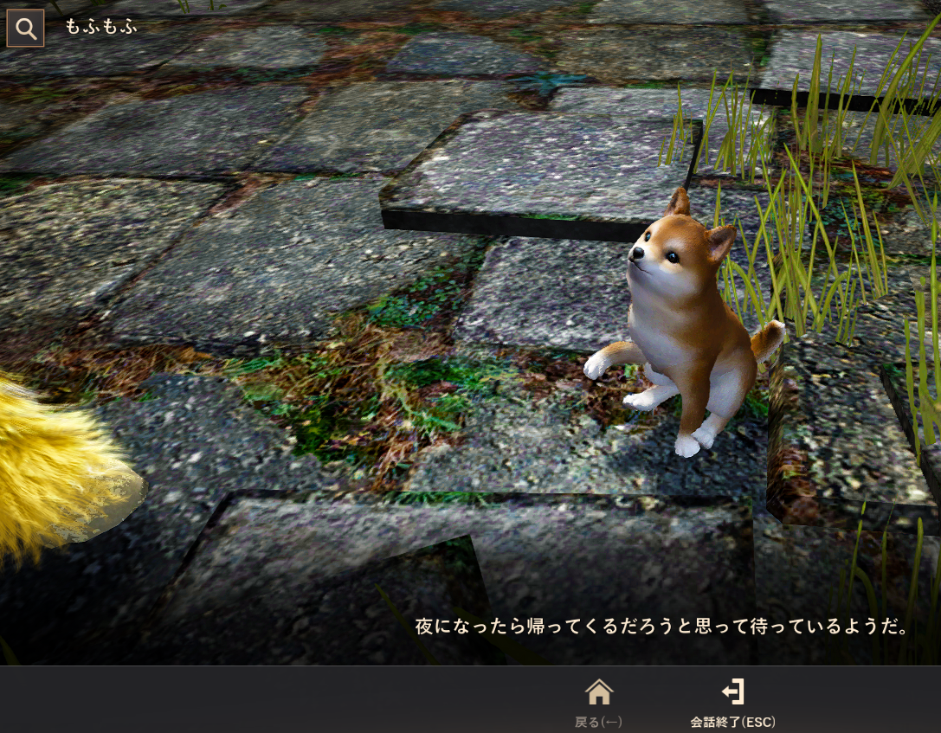Click the もふもふ name label
941x733 pixels.
pyautogui.click(x=101, y=27)
